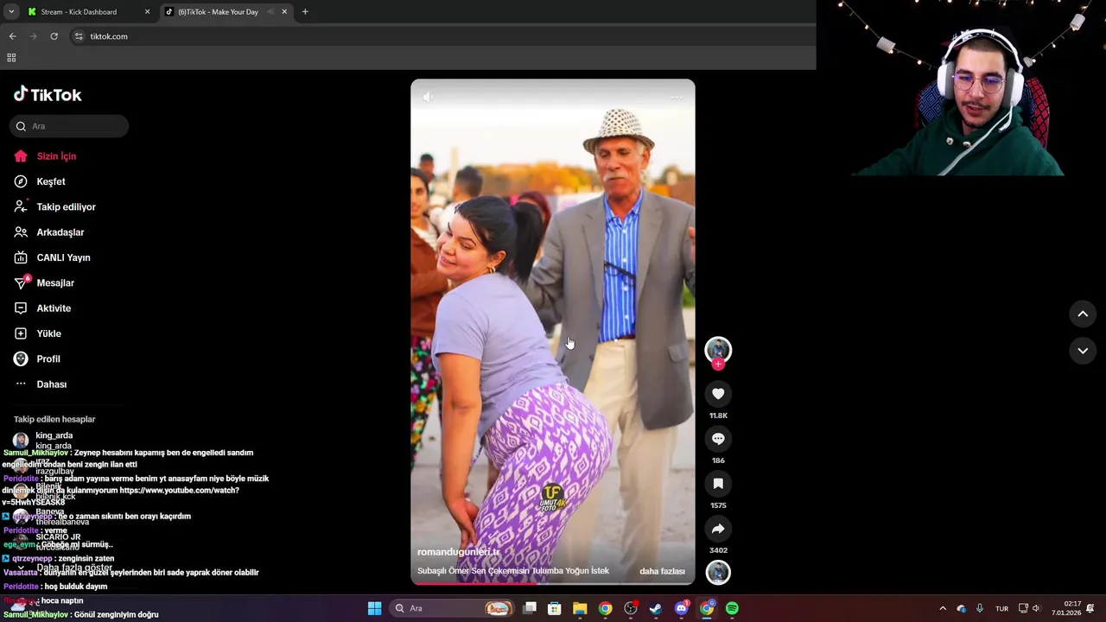
Task: Open Spotify from the taskbar
Action: [732, 608]
